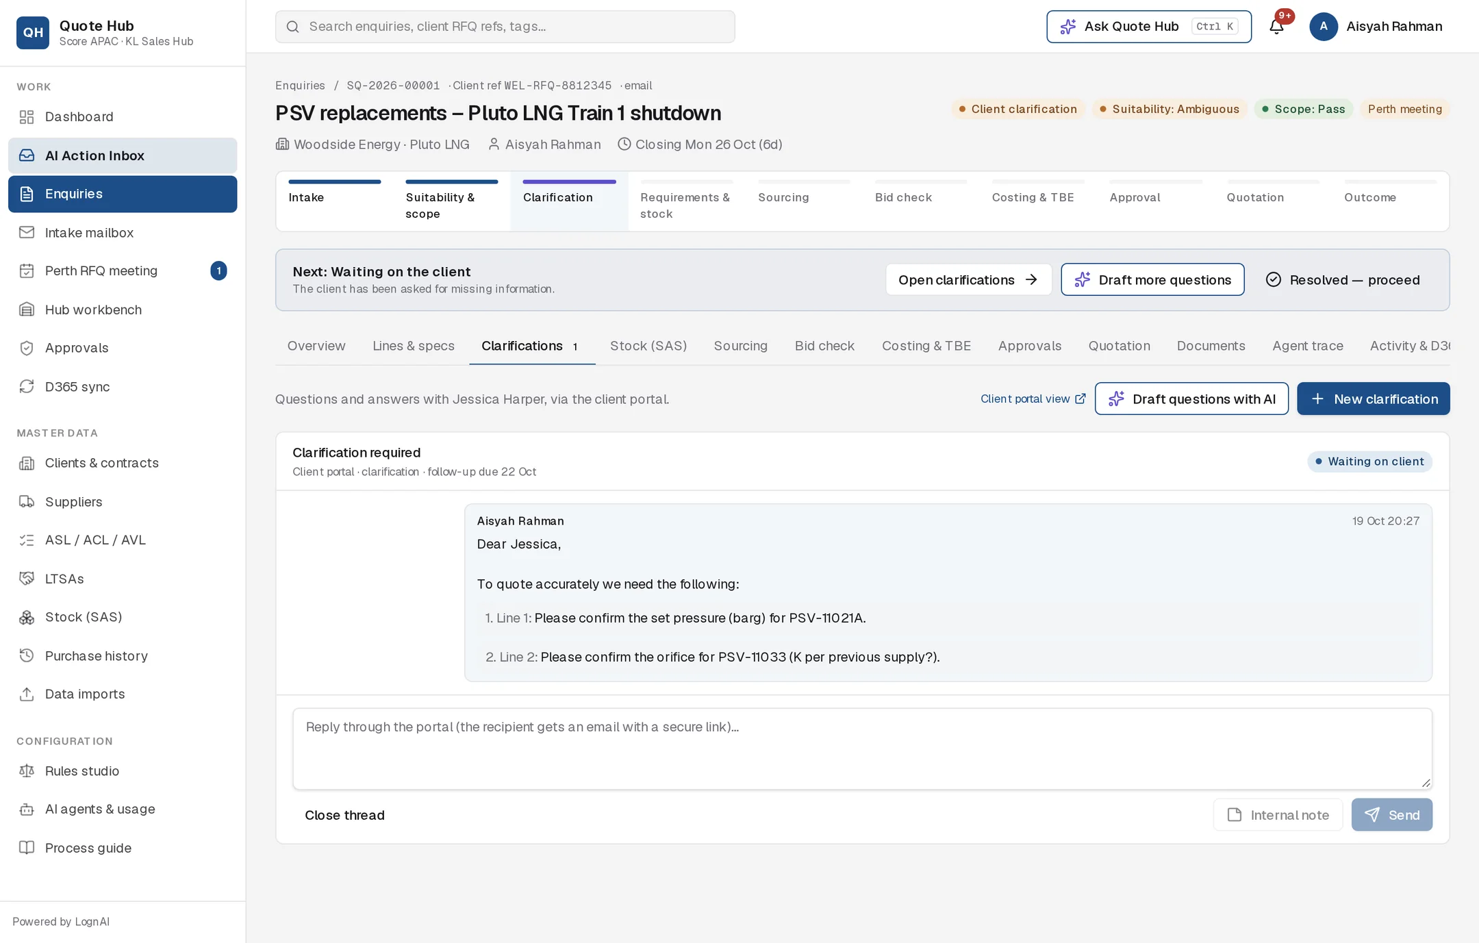1479x943 pixels.
Task: Open the Documents tab
Action: [1211, 346]
